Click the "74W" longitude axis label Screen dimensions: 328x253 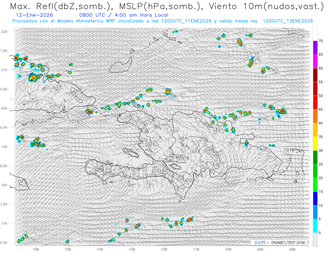point(100,249)
